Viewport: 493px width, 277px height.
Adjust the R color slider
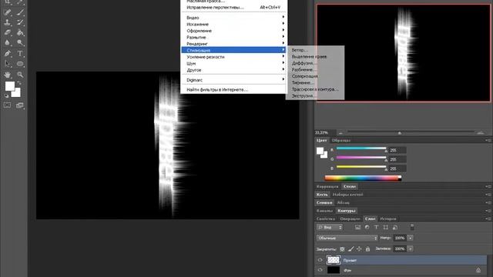[x=361, y=149]
